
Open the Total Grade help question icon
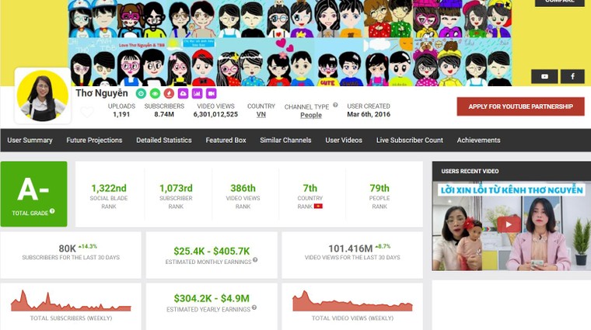click(52, 211)
